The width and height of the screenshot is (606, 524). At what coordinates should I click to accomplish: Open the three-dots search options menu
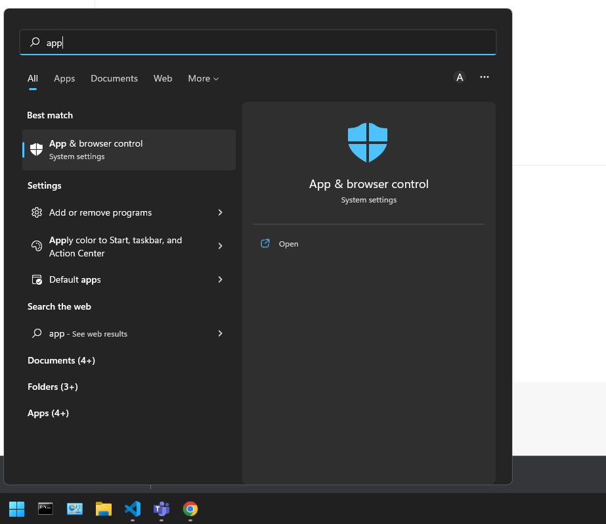point(485,77)
